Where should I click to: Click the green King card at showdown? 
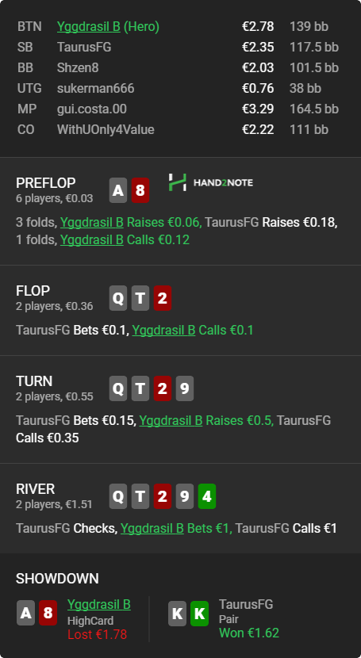199,613
